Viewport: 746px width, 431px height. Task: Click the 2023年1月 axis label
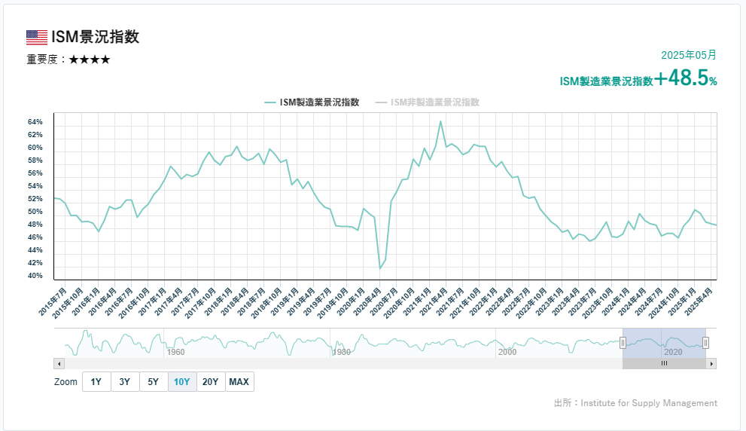tap(549, 301)
